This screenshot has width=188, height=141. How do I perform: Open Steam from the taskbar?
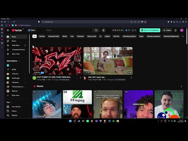(79, 121)
